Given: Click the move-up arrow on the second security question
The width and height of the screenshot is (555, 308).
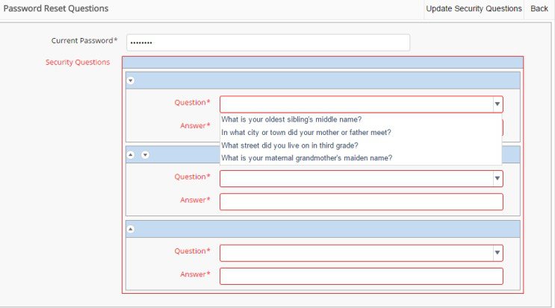Looking at the screenshot, I should click(x=131, y=155).
